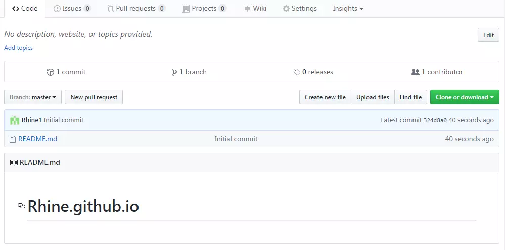Click the Settings tab gear icon
The image size is (505, 250).
point(286,9)
